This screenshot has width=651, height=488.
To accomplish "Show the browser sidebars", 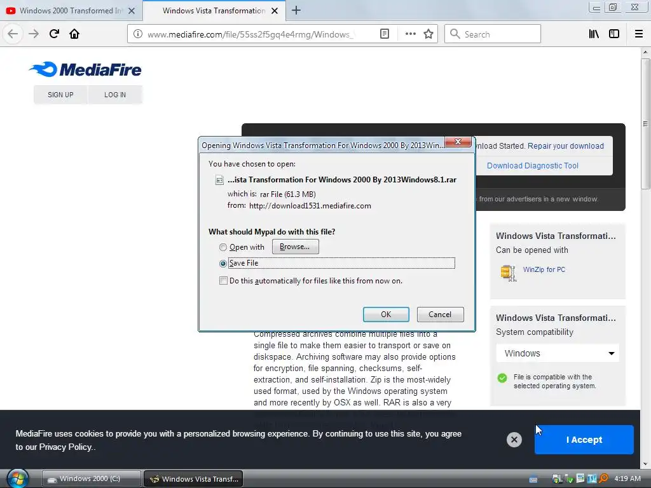I will click(x=614, y=34).
